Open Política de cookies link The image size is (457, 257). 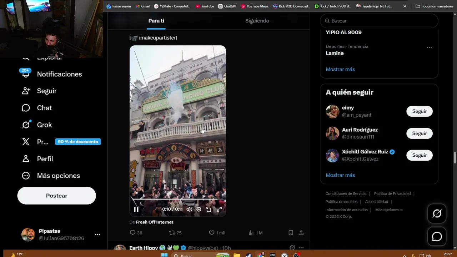tap(341, 202)
